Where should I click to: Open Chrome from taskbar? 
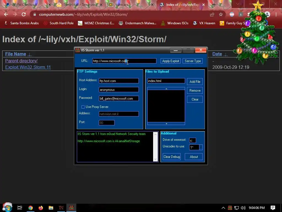coord(30,208)
